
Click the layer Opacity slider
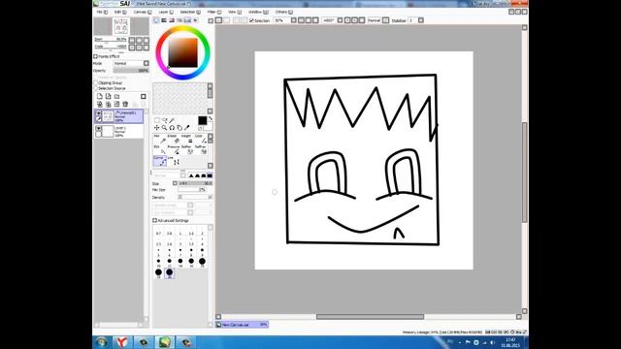(x=131, y=71)
